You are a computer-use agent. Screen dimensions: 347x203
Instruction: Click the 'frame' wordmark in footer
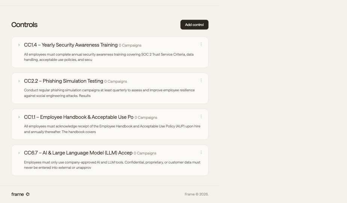click(x=18, y=194)
